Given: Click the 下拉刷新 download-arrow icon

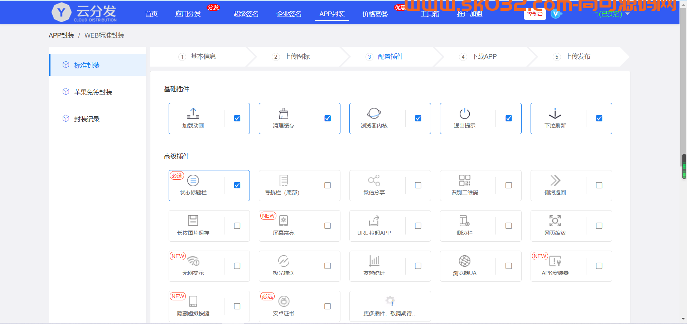Looking at the screenshot, I should tap(555, 113).
